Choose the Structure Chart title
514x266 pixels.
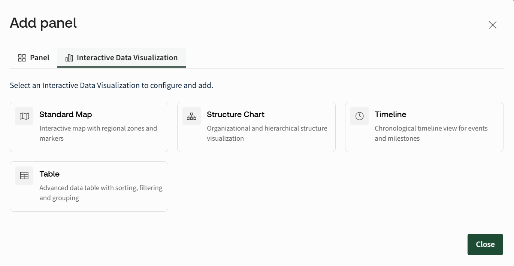[236, 114]
